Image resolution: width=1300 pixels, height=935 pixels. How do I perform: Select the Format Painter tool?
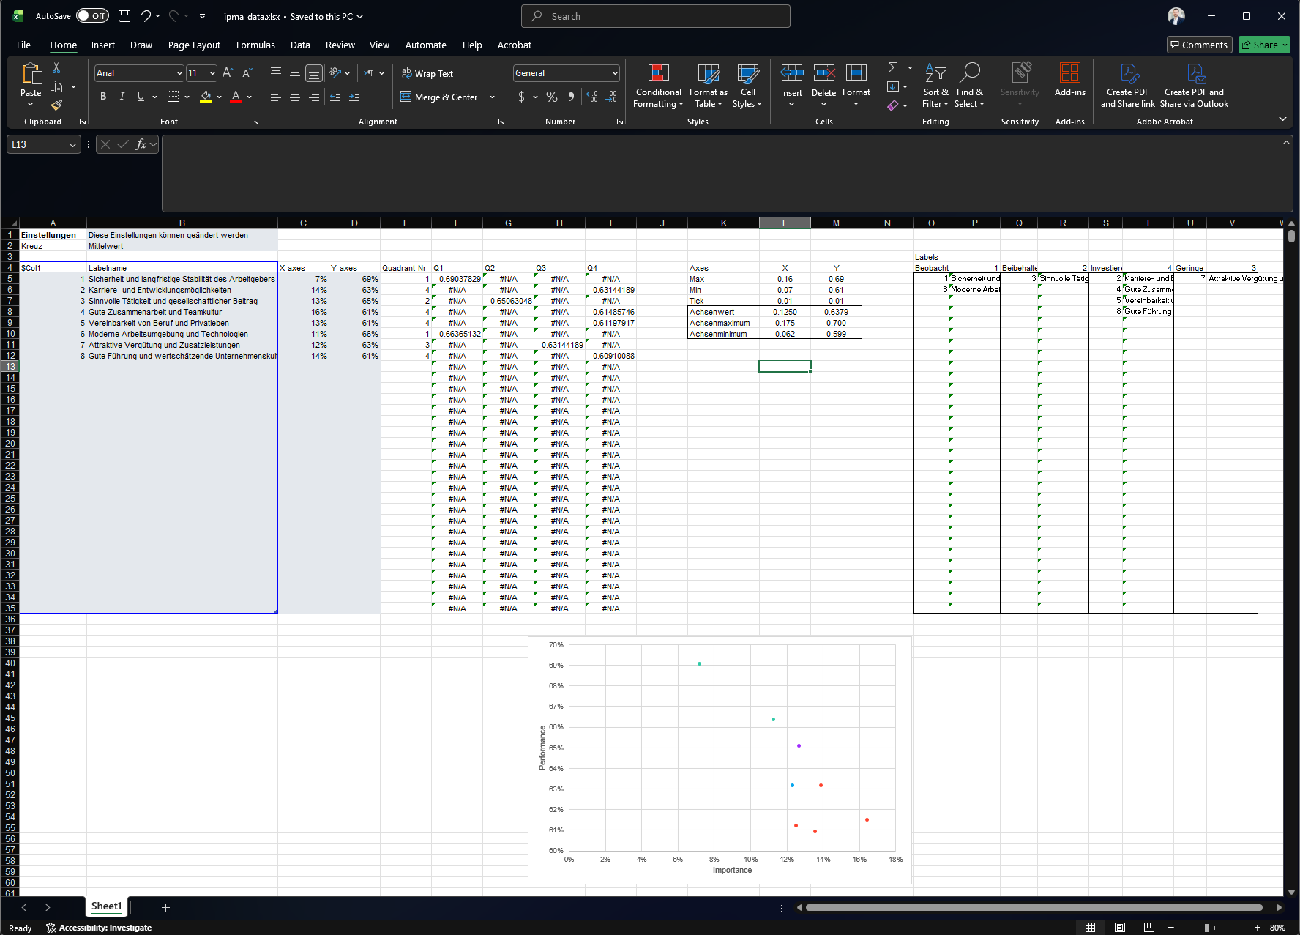55,107
